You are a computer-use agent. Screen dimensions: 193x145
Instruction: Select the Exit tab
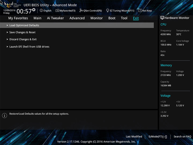pos(136,18)
